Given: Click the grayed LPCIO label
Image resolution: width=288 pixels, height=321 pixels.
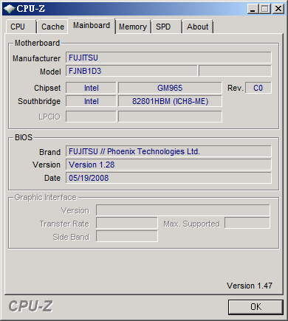Looking at the screenshot, I should 49,117.
